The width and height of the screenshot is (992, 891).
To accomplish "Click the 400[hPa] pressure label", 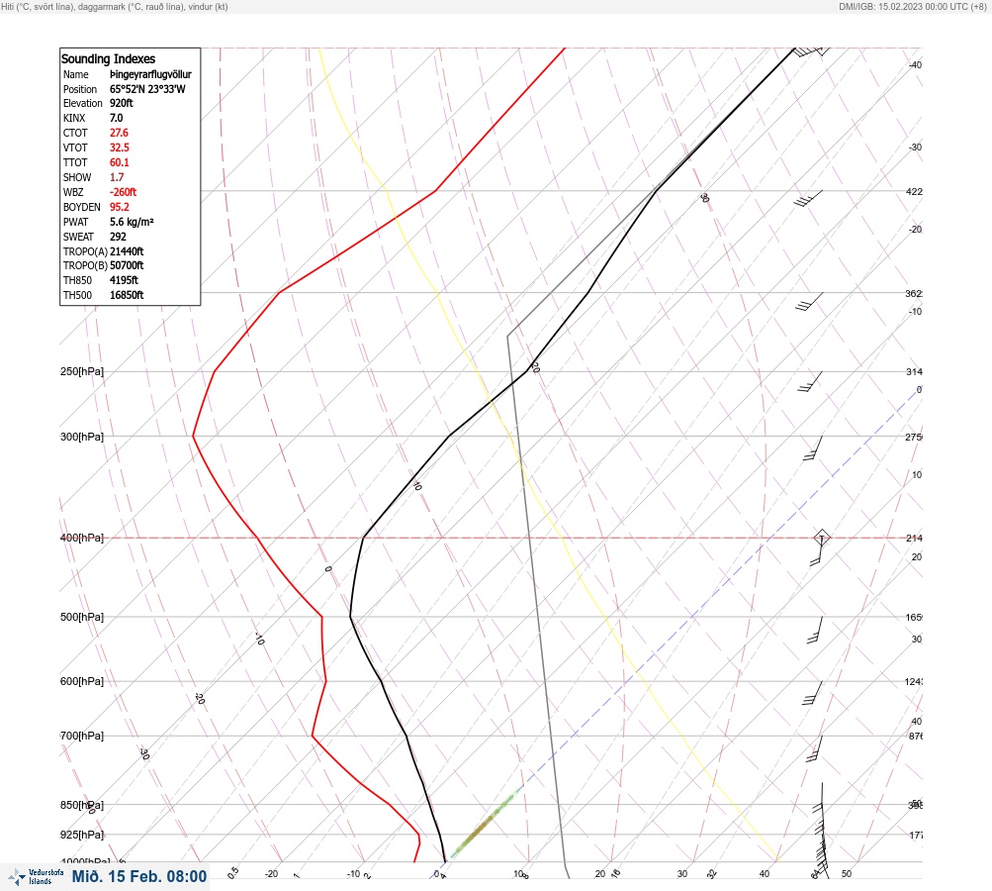I will tap(82, 539).
